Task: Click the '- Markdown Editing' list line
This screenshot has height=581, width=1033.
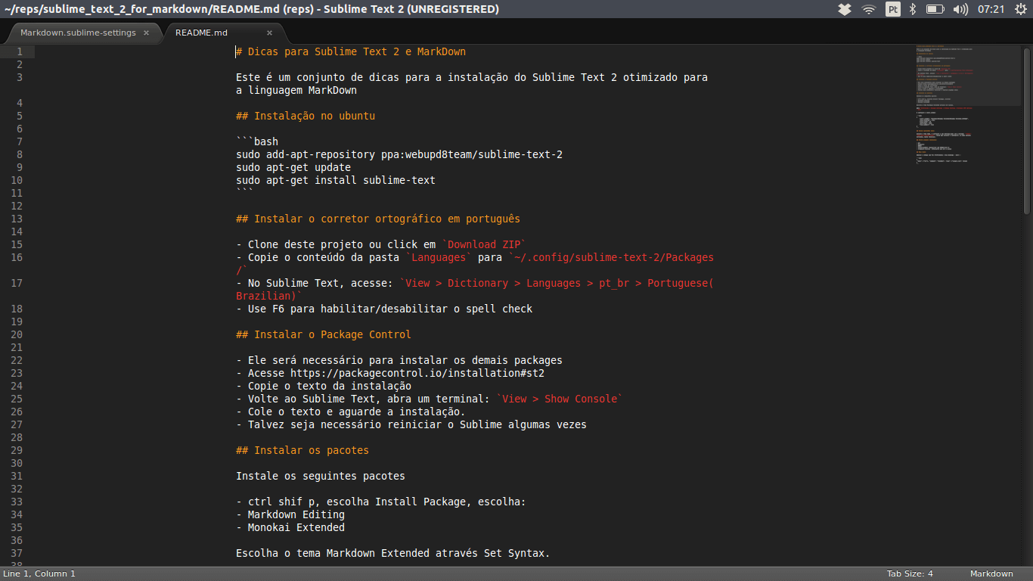Action: coord(290,514)
